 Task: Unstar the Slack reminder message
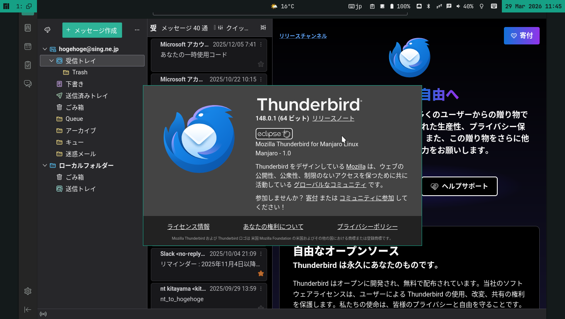(260, 273)
